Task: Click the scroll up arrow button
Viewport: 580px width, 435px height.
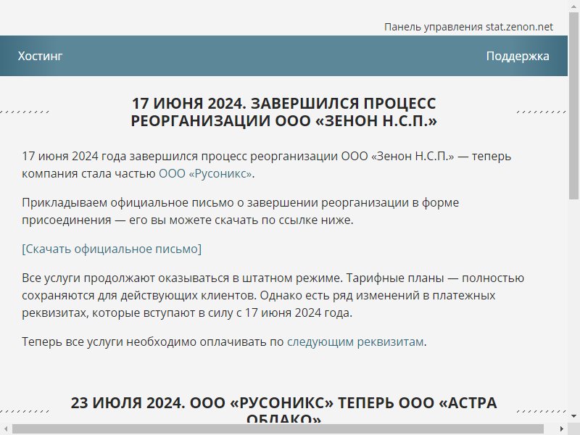Action: pos(573,6)
